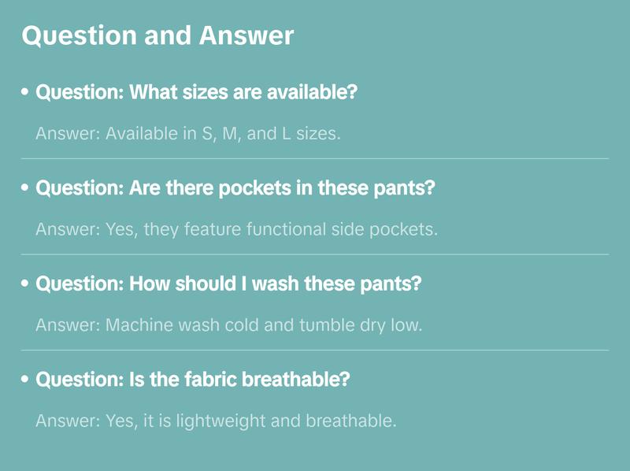The width and height of the screenshot is (630, 471).
Task: Click the bullet beside the sizes question
Action: (25, 93)
